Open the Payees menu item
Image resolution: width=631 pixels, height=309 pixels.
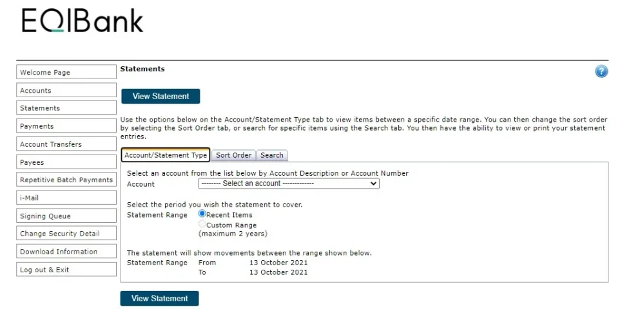(x=66, y=162)
